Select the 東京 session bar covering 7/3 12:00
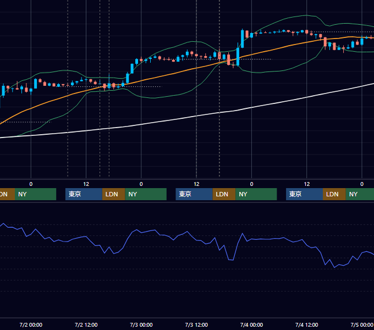The width and height of the screenshot is (374, 330). click(x=194, y=194)
